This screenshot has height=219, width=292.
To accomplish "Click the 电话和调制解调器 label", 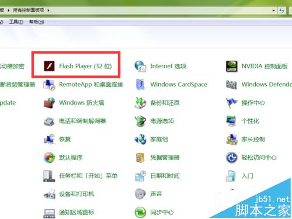I will (82, 121).
